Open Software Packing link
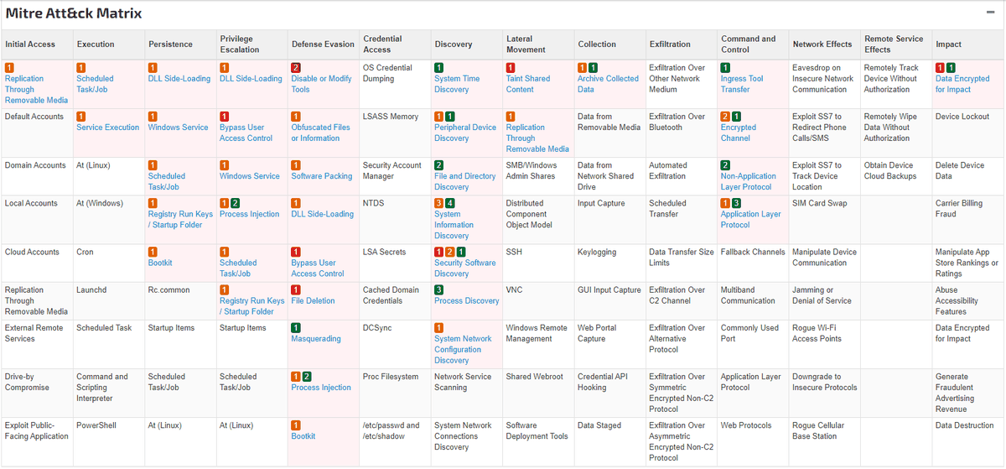 coord(322,176)
